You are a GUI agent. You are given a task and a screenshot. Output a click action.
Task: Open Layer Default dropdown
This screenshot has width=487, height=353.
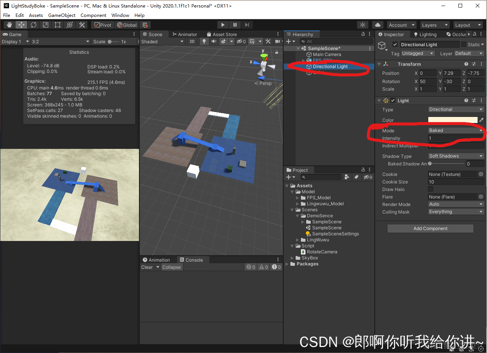(469, 53)
